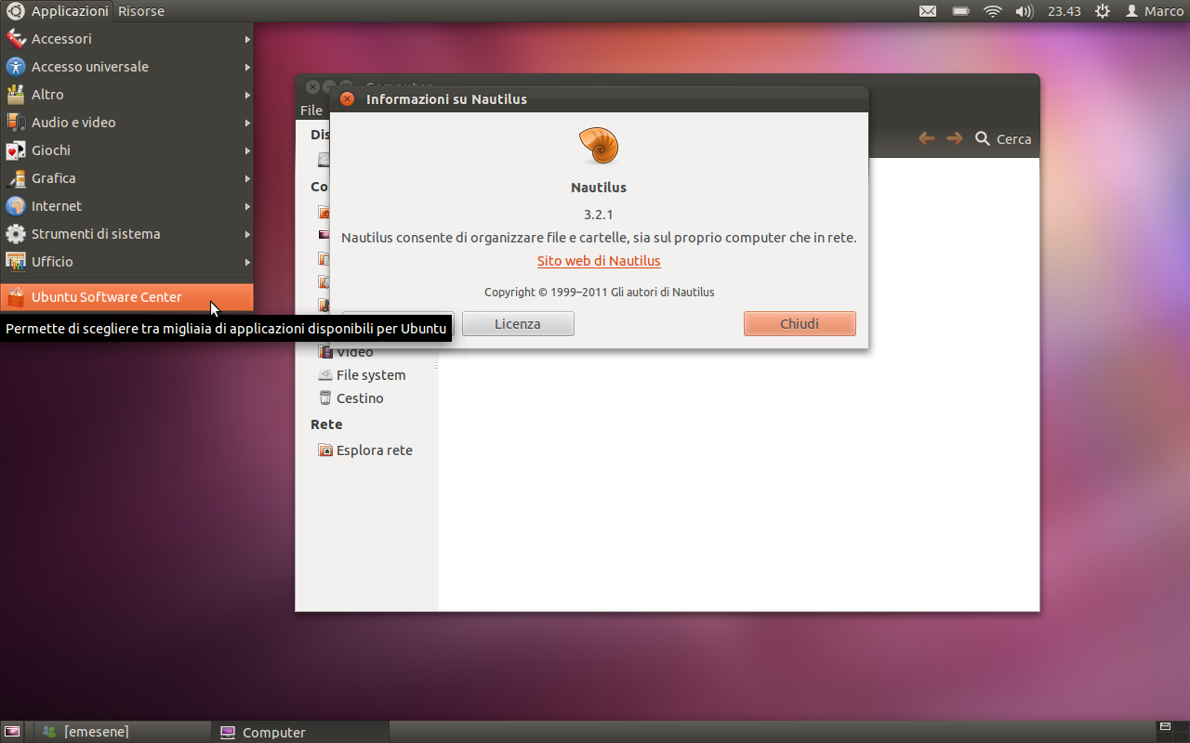Open Esplora rete under Rete

tap(374, 450)
